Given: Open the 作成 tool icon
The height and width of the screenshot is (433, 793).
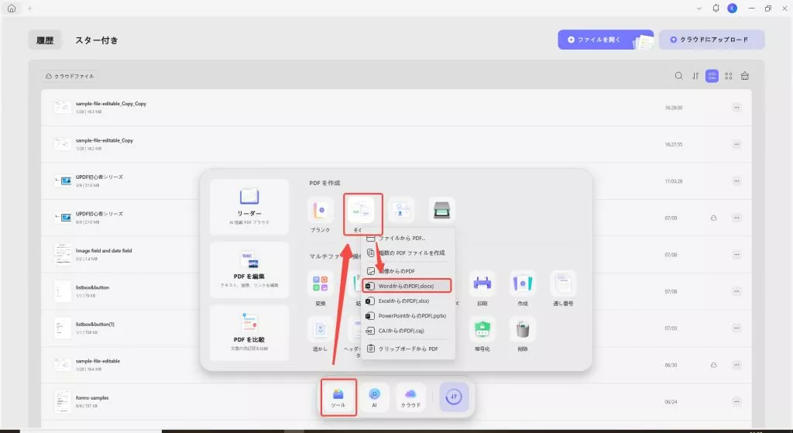Looking at the screenshot, I should tap(523, 288).
